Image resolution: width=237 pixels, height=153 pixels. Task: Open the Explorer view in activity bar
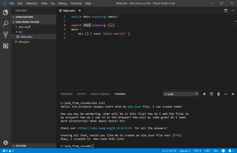pyautogui.click(x=6, y=12)
